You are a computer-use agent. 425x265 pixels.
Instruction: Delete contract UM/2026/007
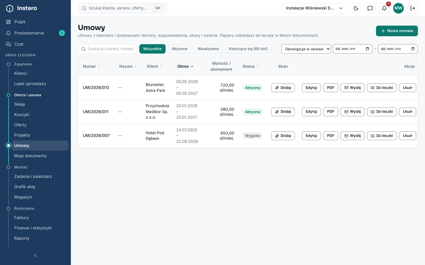(407, 136)
